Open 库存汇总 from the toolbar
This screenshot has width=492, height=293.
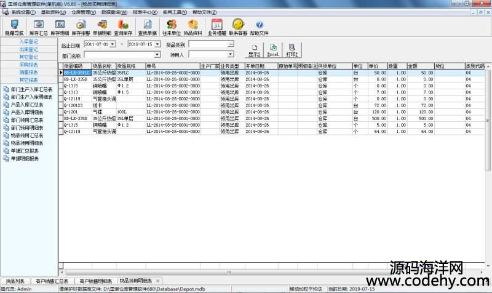point(38,27)
